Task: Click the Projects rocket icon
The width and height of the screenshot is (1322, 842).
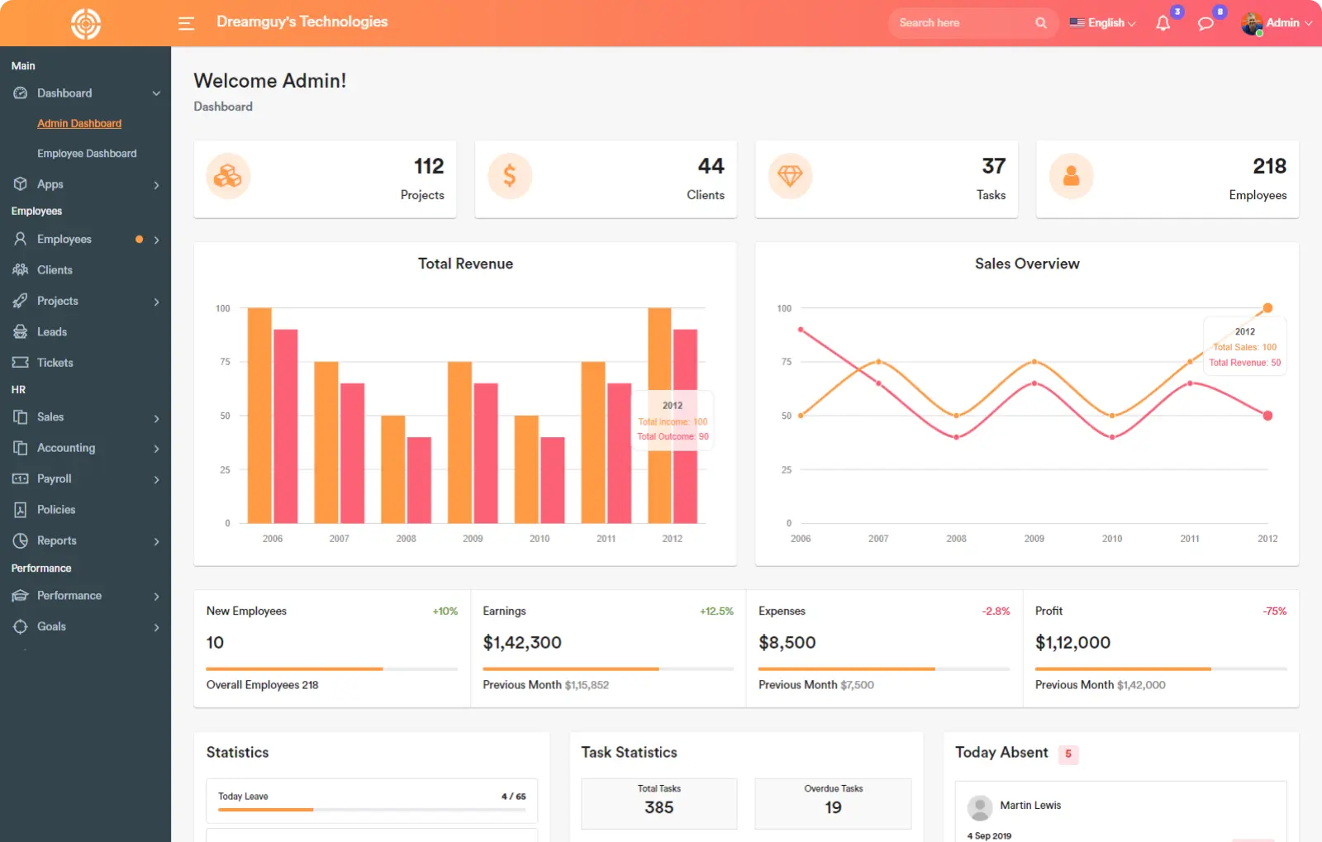Action: (x=21, y=301)
